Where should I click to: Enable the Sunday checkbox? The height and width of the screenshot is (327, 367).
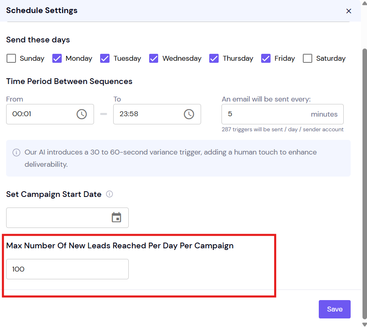[11, 58]
